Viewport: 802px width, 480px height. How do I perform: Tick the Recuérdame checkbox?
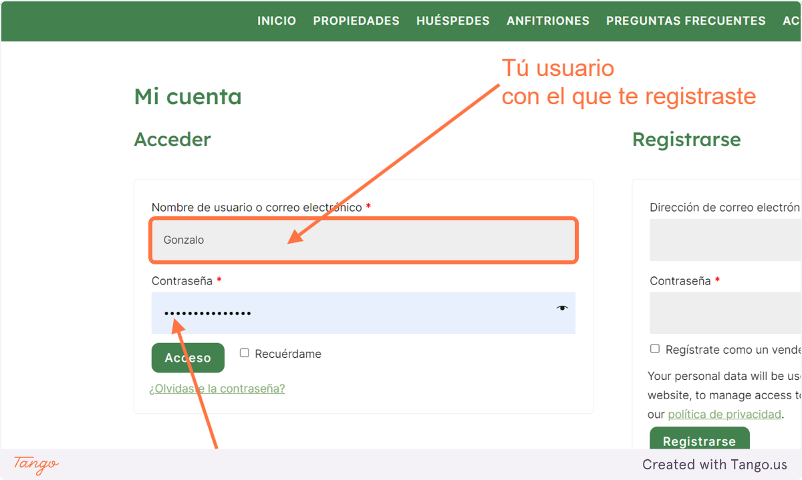tap(245, 353)
